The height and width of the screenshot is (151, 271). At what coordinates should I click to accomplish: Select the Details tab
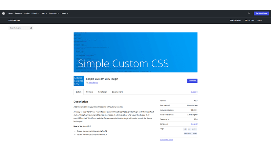point(79,92)
